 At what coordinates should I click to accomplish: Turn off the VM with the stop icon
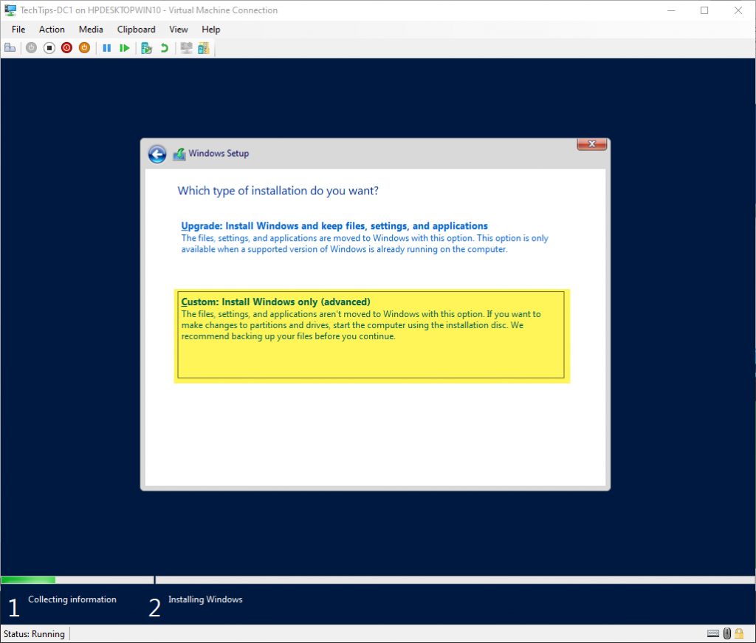click(49, 48)
